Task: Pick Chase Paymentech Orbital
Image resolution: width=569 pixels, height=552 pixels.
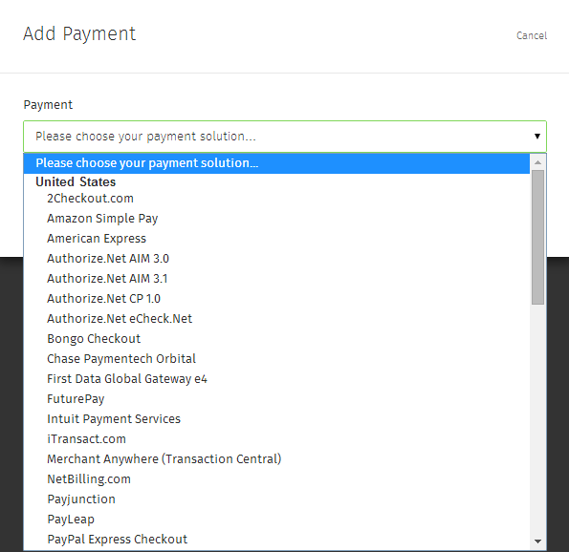Action: pos(276,359)
